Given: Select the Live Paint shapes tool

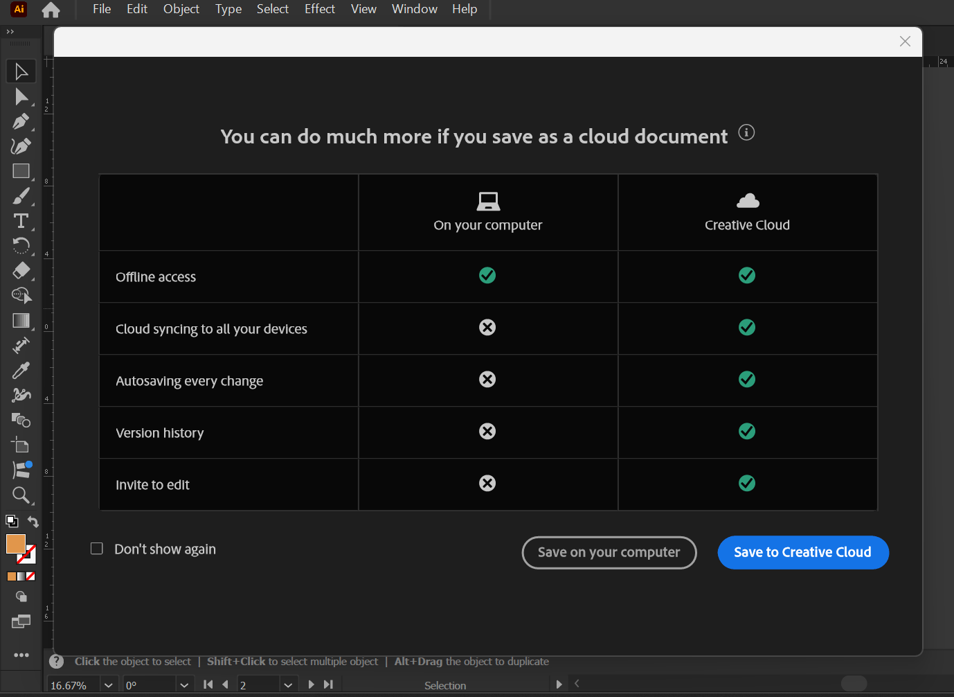Looking at the screenshot, I should tap(21, 420).
